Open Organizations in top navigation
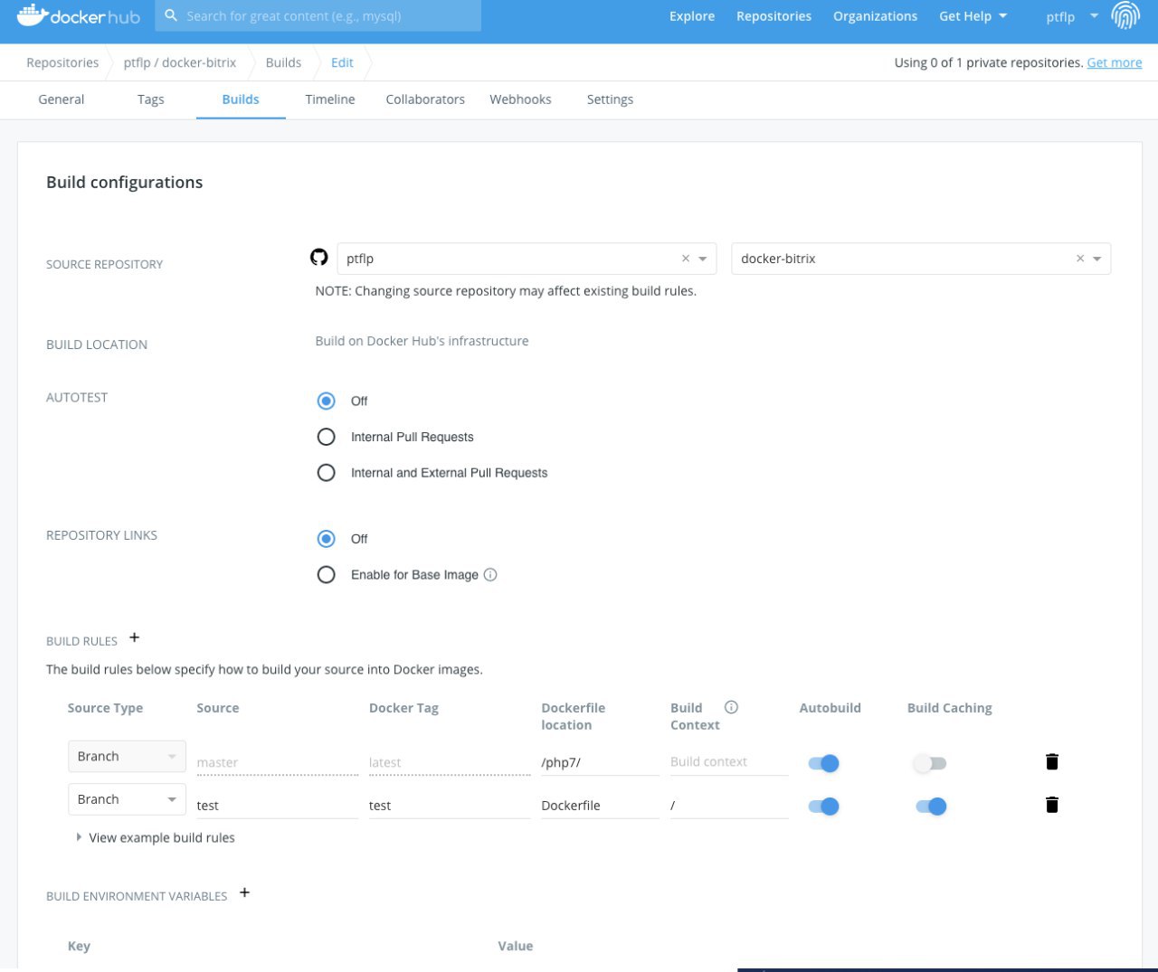This screenshot has width=1158, height=972. click(x=875, y=16)
